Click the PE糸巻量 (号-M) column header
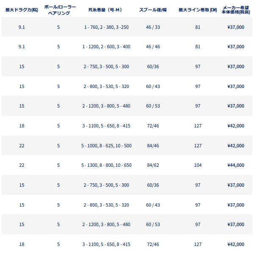 click(x=106, y=10)
